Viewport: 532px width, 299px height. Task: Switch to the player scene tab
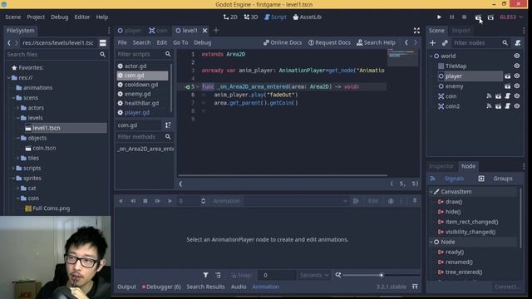click(x=129, y=31)
